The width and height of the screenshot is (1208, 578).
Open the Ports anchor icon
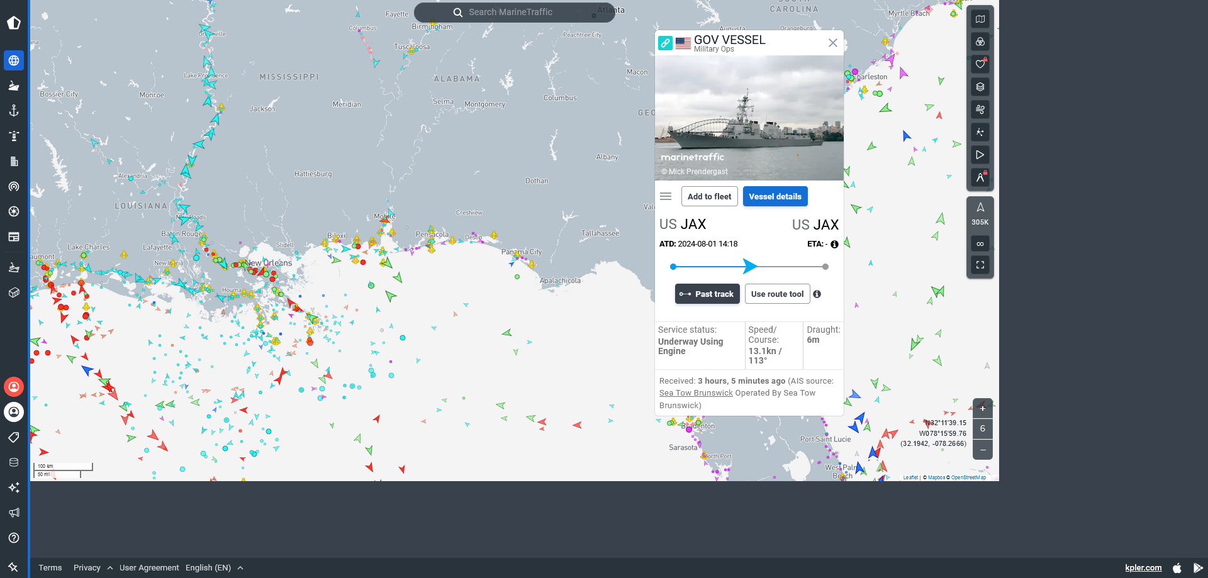(x=14, y=111)
